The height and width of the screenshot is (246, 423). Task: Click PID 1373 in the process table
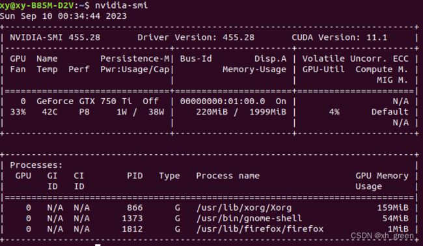point(132,218)
